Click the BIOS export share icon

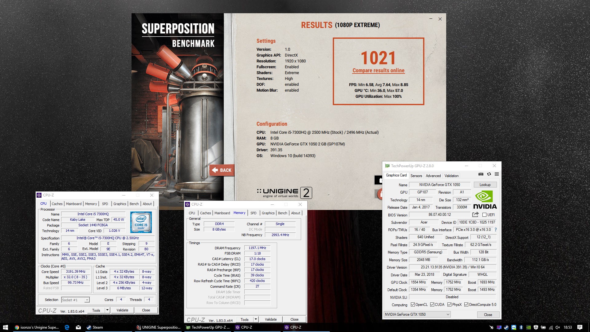click(x=475, y=215)
